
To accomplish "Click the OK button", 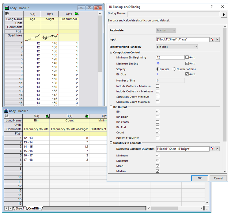I will click(199, 178).
